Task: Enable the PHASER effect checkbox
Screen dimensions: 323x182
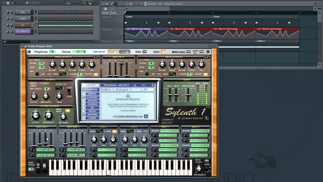Action: tap(83, 101)
